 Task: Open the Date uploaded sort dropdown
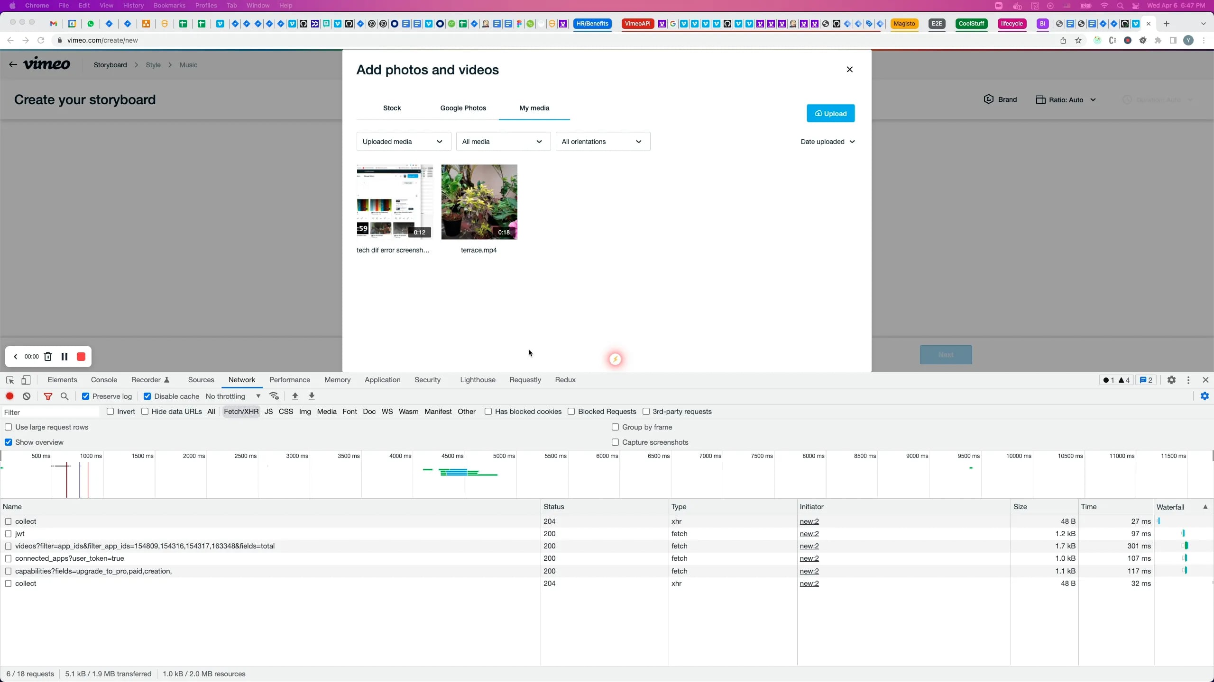(828, 142)
